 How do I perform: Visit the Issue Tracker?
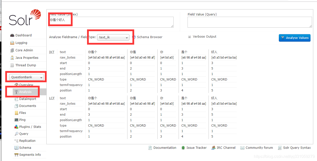pyautogui.click(x=196, y=148)
